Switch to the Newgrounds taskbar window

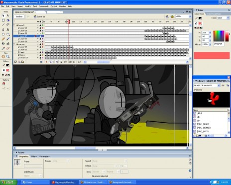click(x=122, y=183)
